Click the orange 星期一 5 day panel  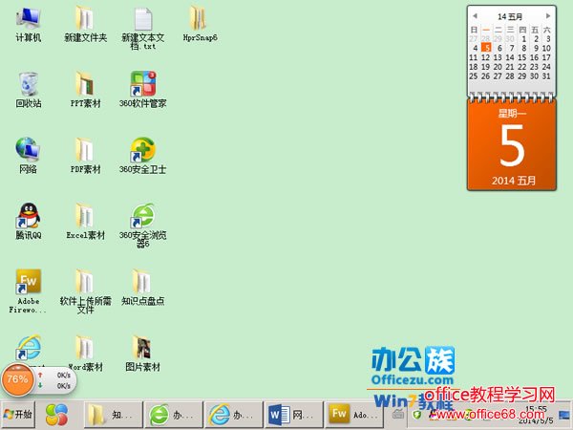[x=512, y=145]
